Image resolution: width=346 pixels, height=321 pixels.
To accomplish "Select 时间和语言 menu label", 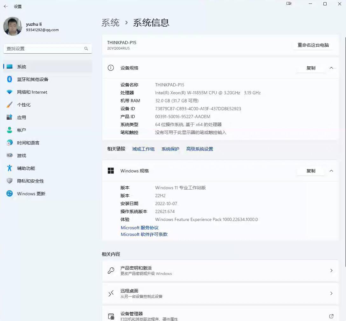I will [28, 143].
